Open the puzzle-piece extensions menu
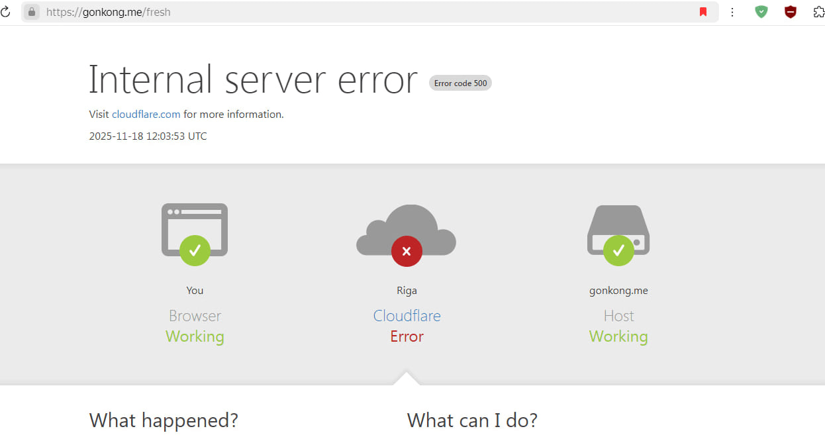 pos(818,12)
